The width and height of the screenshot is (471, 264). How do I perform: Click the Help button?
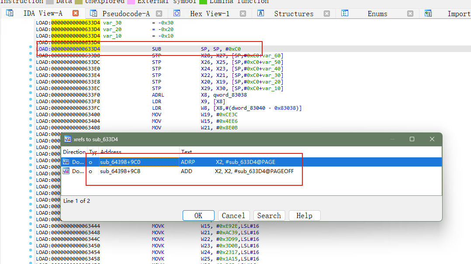304,215
